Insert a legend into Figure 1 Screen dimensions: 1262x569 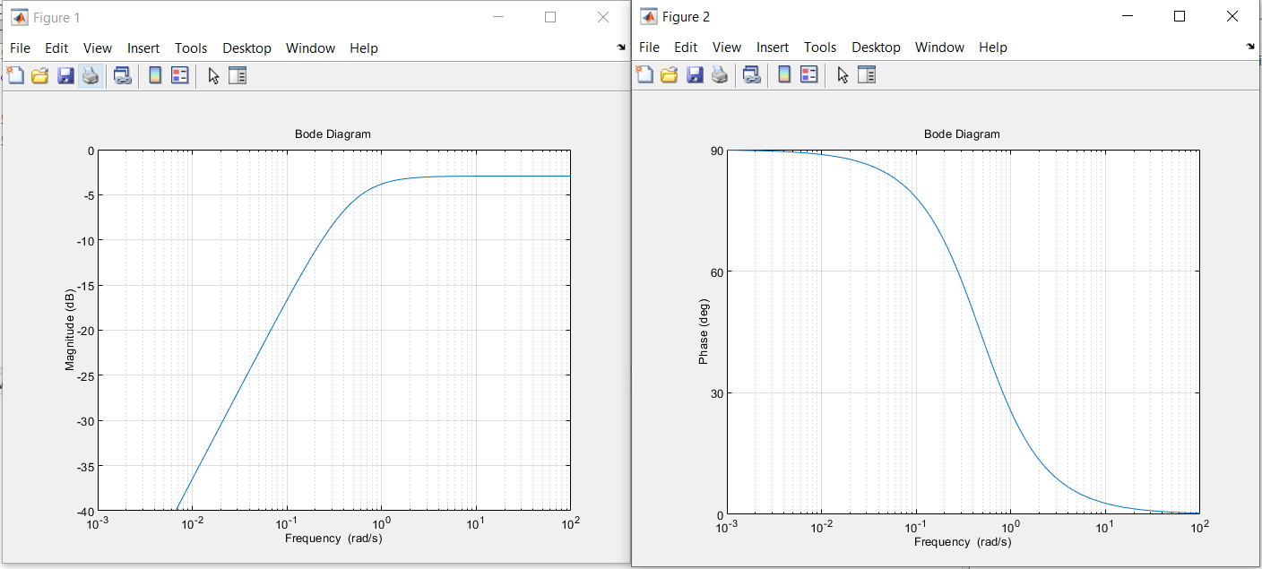click(178, 75)
